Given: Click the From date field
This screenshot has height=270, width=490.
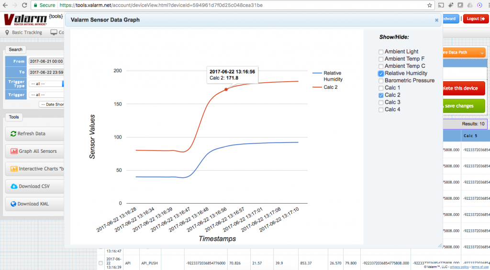Looking at the screenshot, I should click(x=46, y=61).
